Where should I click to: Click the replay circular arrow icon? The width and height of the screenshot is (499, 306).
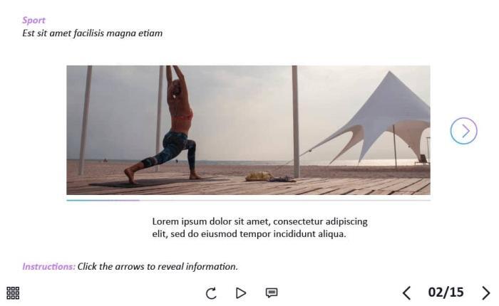tap(211, 293)
